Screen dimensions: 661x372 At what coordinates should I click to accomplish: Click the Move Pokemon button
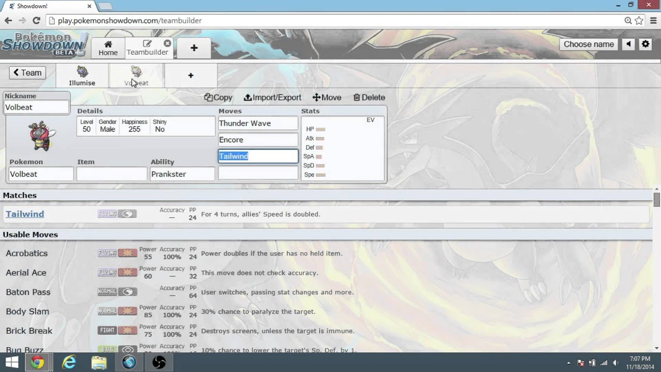327,97
